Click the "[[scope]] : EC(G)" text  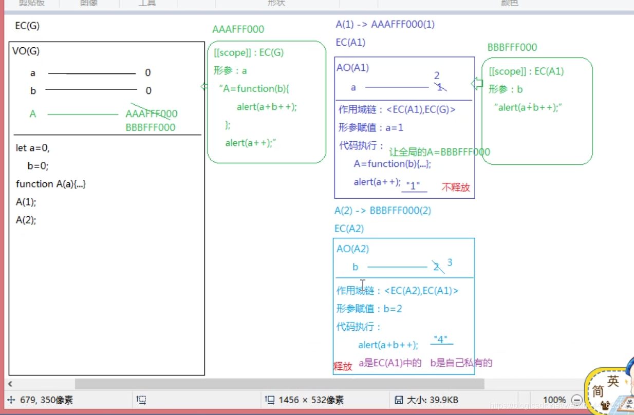pyautogui.click(x=249, y=52)
